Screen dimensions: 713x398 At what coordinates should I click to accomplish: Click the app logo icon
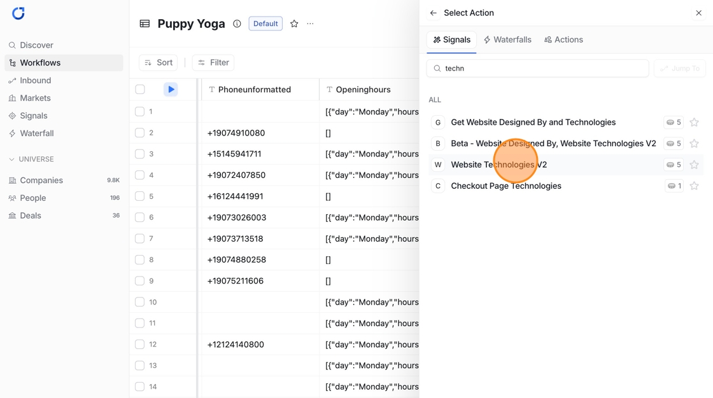pyautogui.click(x=18, y=13)
